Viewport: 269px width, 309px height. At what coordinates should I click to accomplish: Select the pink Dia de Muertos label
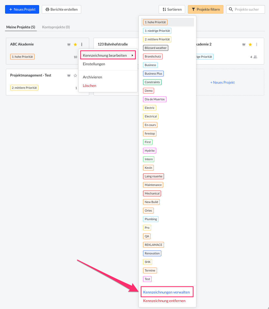[155, 99]
